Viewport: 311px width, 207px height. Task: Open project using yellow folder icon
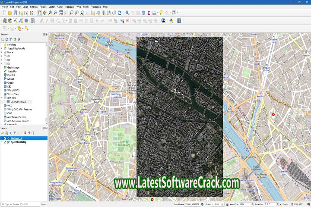click(x=10, y=13)
